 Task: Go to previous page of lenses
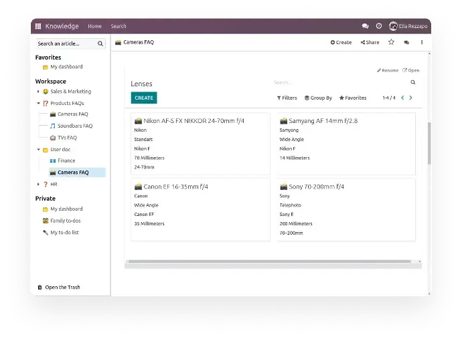pyautogui.click(x=402, y=98)
